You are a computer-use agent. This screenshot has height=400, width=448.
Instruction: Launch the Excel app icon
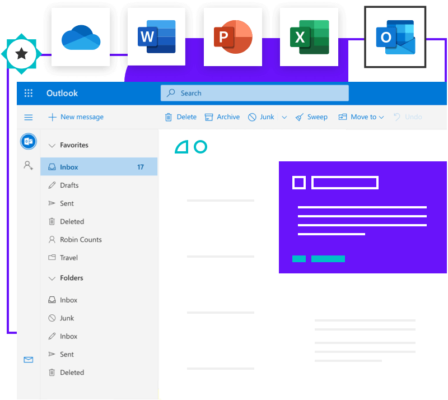tap(309, 38)
